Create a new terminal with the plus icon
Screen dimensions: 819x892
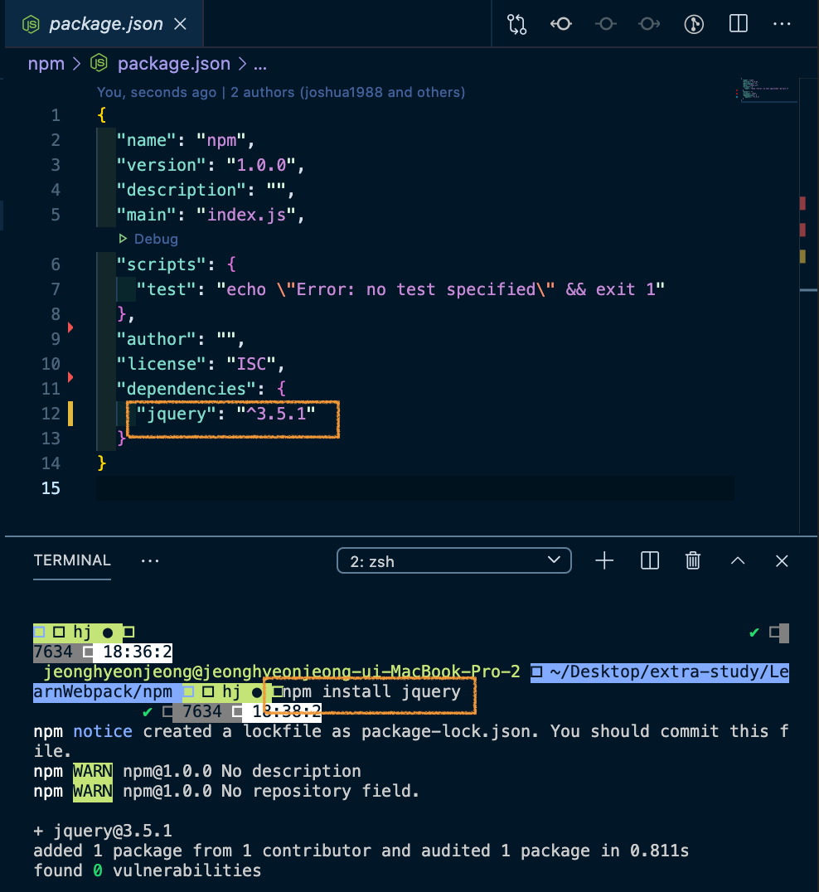[603, 560]
